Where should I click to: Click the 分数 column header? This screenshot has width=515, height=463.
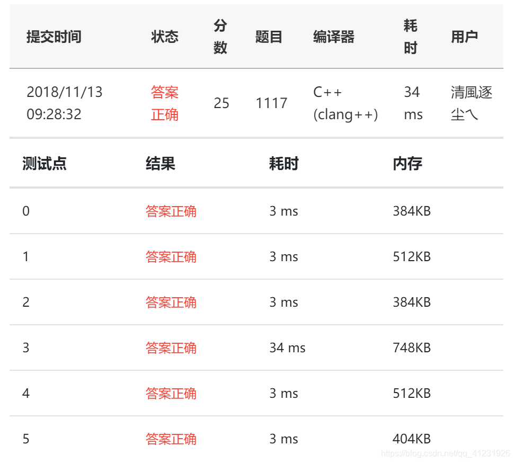[x=220, y=37]
